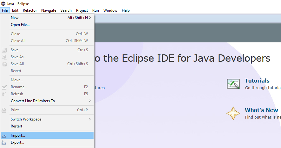
Task: Choose Export... from File menu
Action: pos(47,142)
